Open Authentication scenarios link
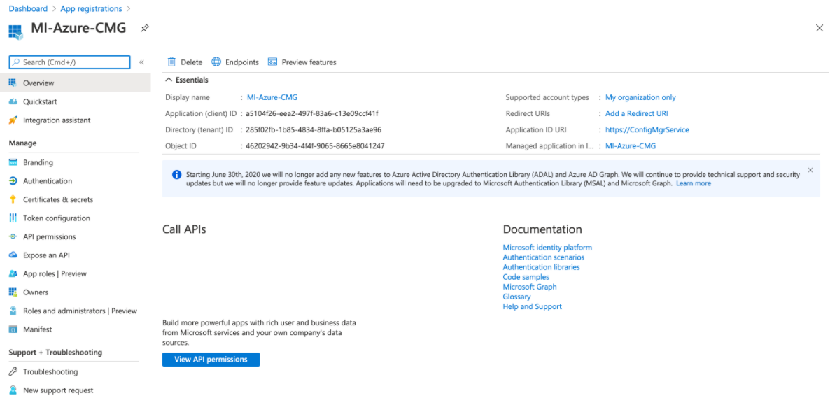This screenshot has width=830, height=398. point(544,257)
